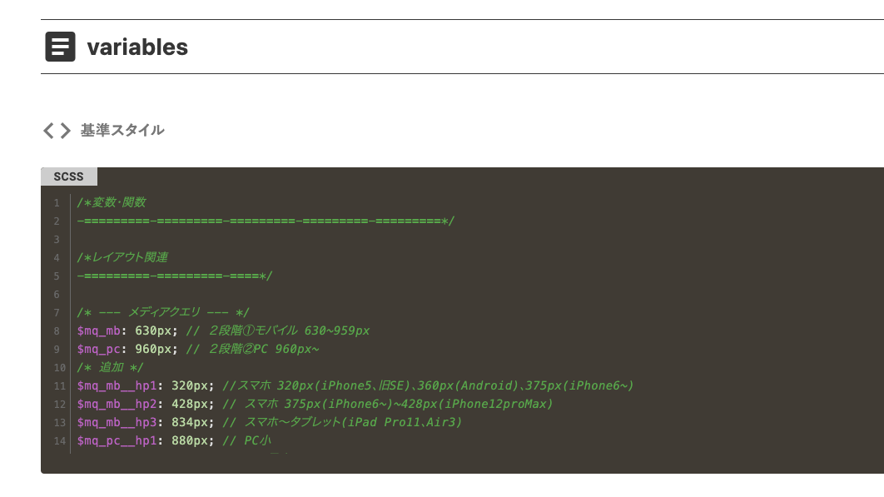The image size is (884, 497).
Task: Click the メディアクエリ comment line
Action: (163, 312)
